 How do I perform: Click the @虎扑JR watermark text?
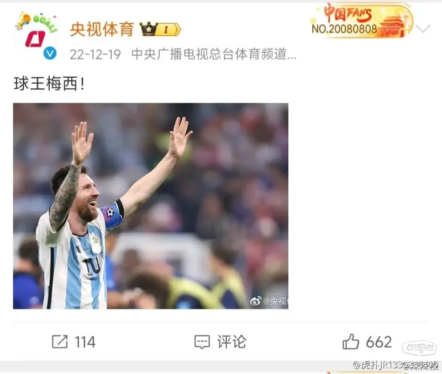click(x=396, y=365)
